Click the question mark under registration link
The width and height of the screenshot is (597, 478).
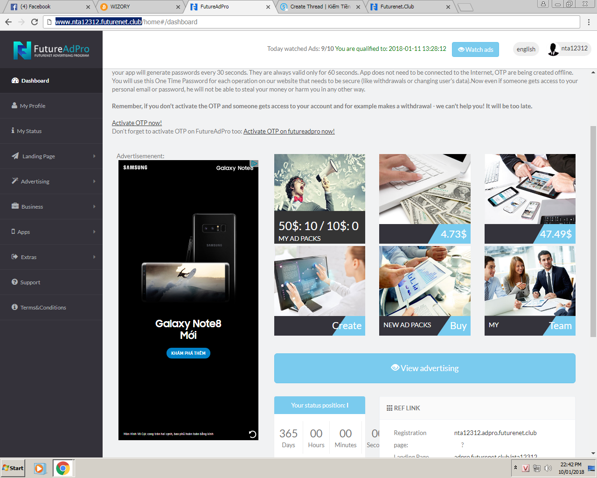[462, 445]
